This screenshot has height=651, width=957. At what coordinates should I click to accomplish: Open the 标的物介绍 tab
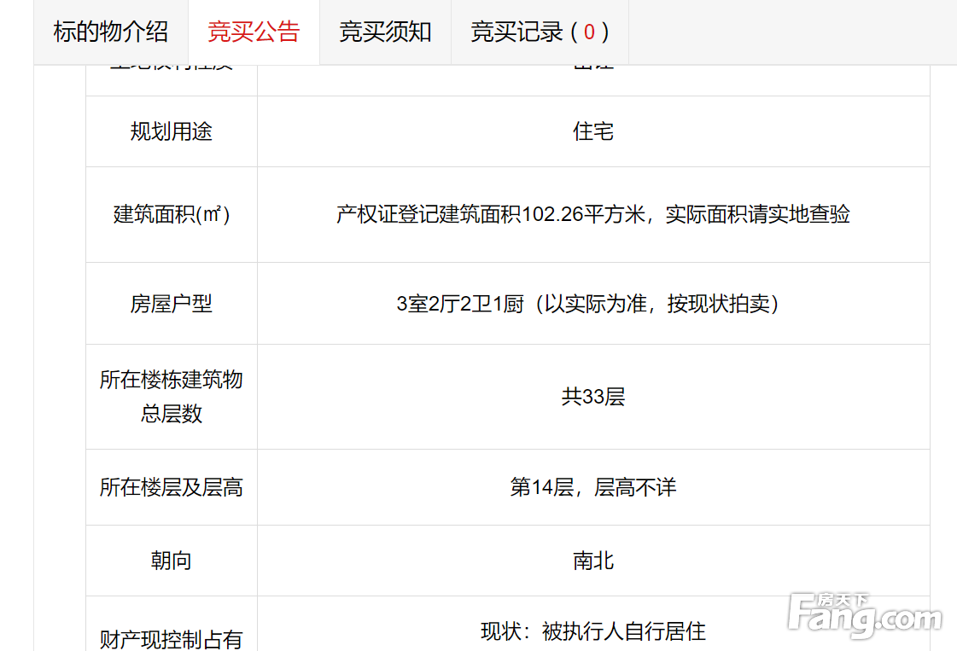click(111, 32)
